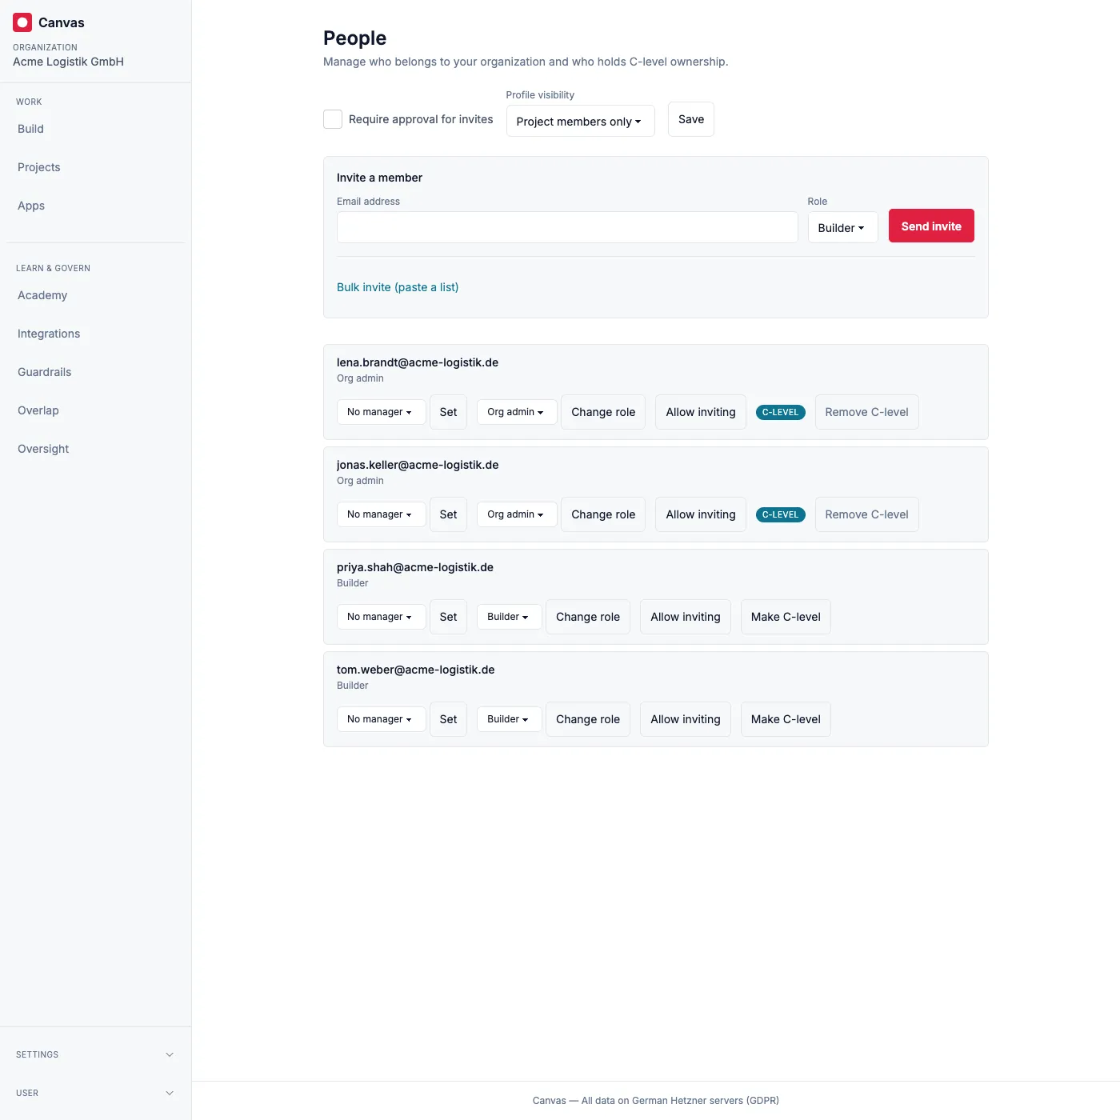
Task: Click Acme Logistik GmbH organization name
Action: pos(68,62)
